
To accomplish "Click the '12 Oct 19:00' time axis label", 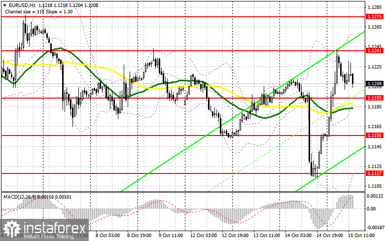I will click(x=235, y=236).
